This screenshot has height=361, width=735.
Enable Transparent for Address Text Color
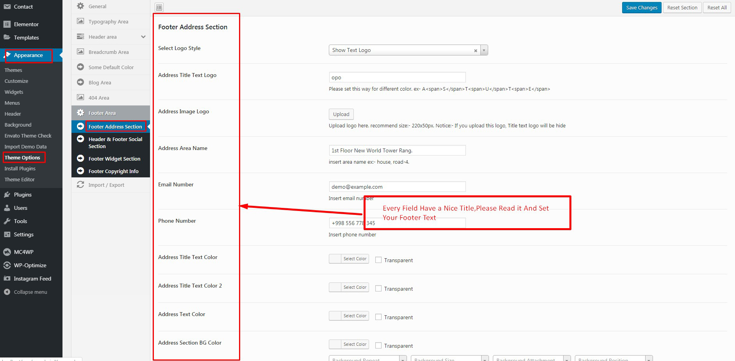tap(378, 317)
